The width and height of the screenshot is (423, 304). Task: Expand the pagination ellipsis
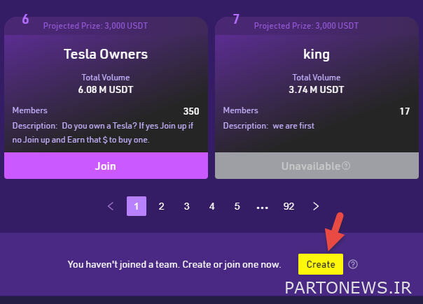pos(262,208)
